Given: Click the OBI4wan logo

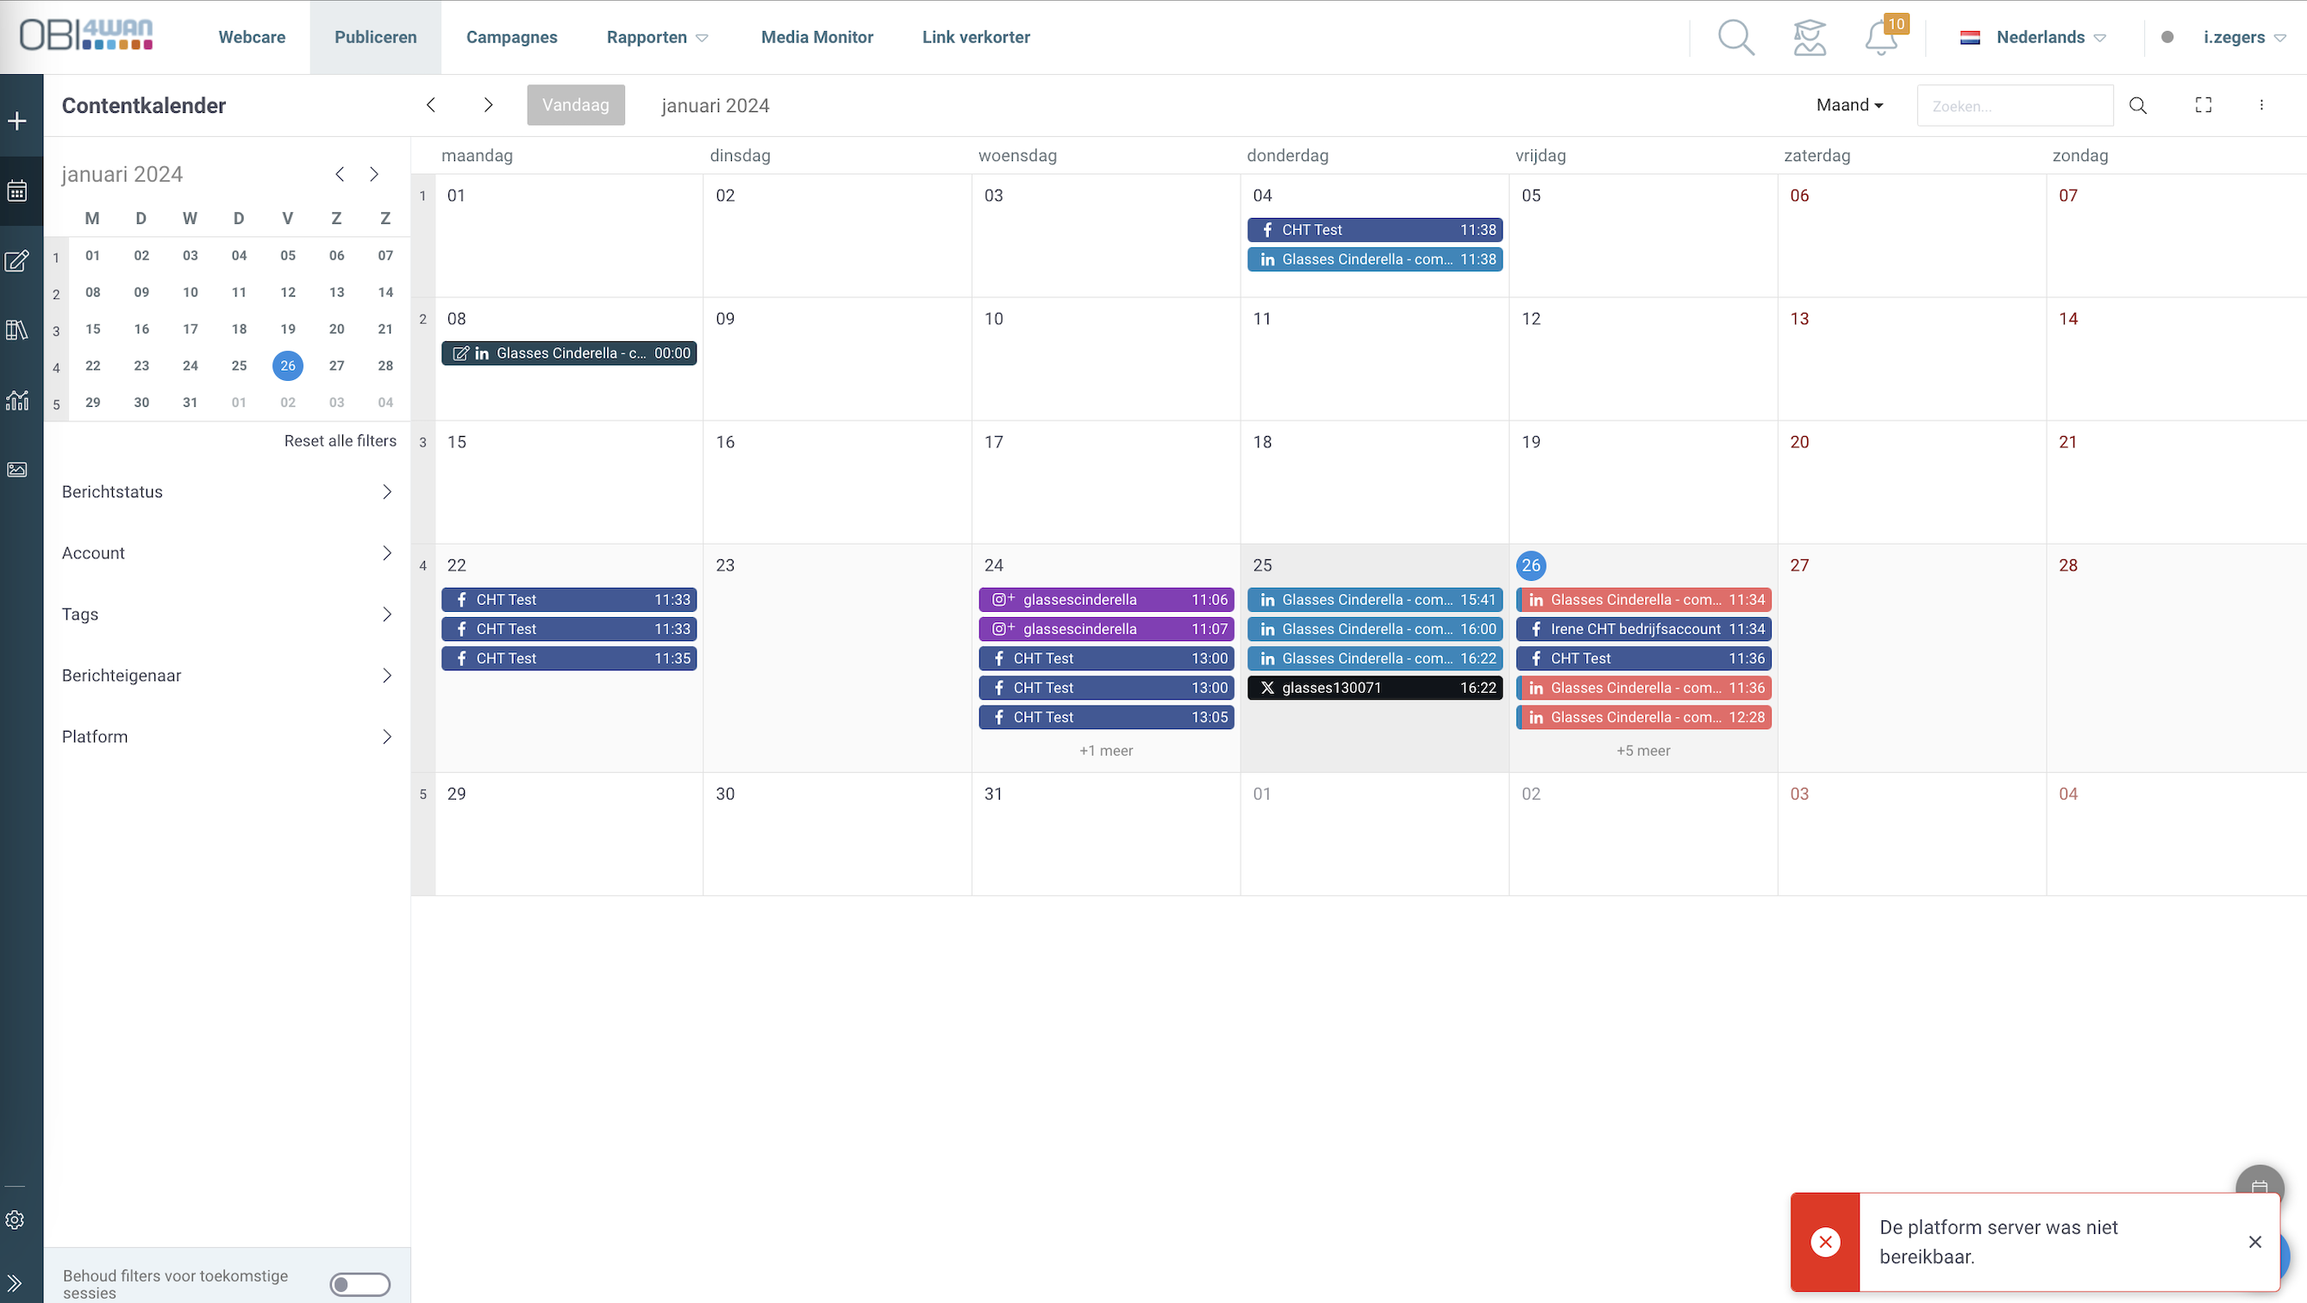Looking at the screenshot, I should pyautogui.click(x=86, y=36).
